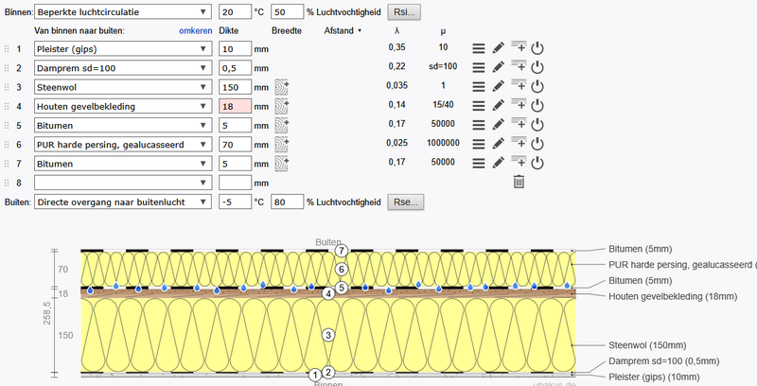The height and width of the screenshot is (386, 757).
Task: Insert a layer after layer 7 Bitumen
Action: (x=519, y=162)
